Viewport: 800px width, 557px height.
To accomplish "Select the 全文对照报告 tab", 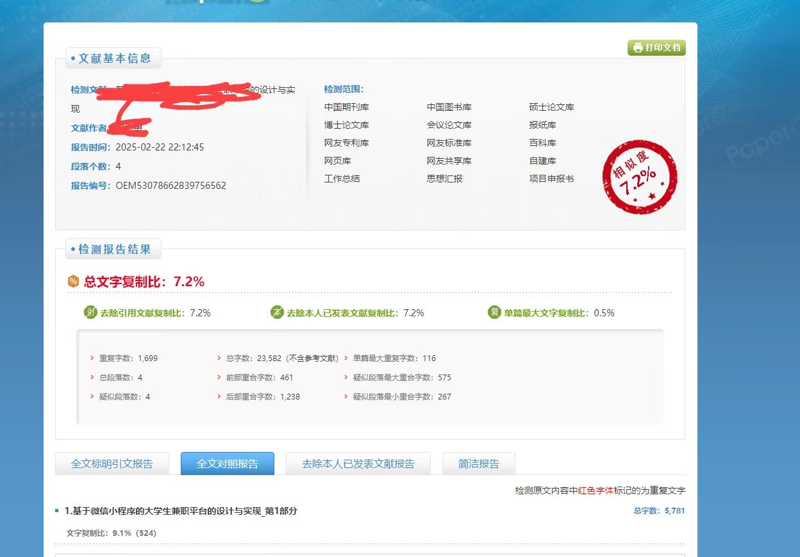I will (228, 464).
